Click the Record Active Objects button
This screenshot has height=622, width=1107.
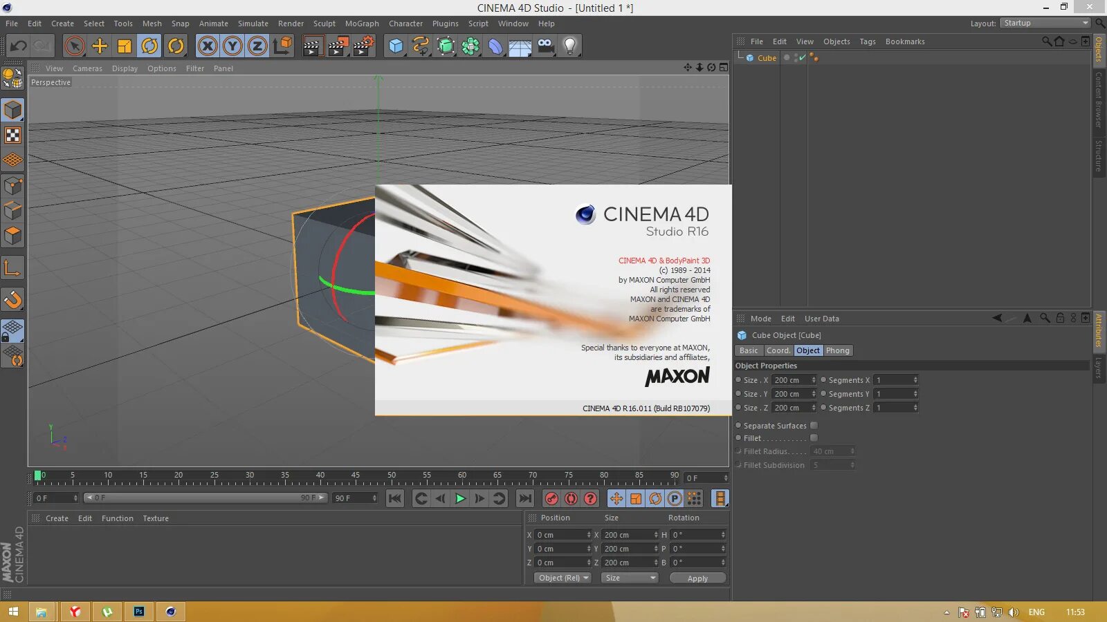pyautogui.click(x=551, y=498)
